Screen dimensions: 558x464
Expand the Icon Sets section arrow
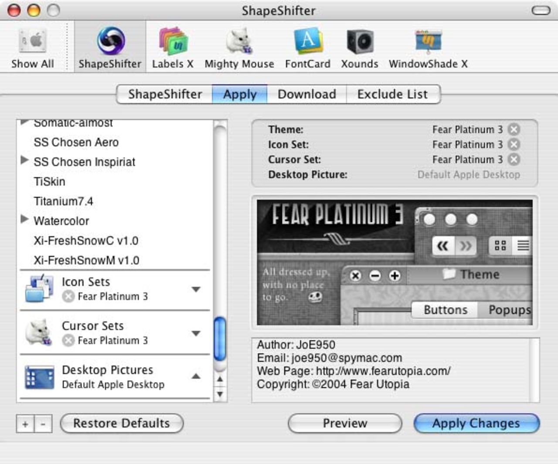click(x=196, y=289)
